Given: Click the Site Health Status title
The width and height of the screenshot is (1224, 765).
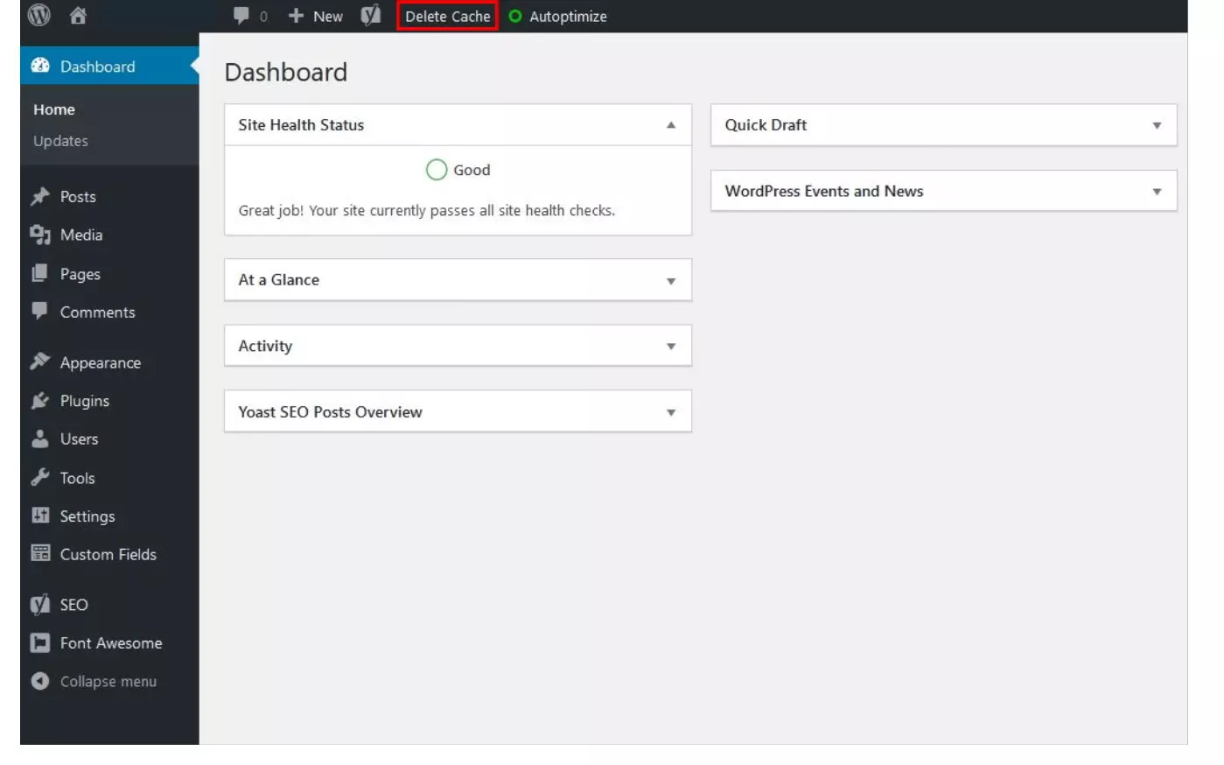Looking at the screenshot, I should click(301, 124).
